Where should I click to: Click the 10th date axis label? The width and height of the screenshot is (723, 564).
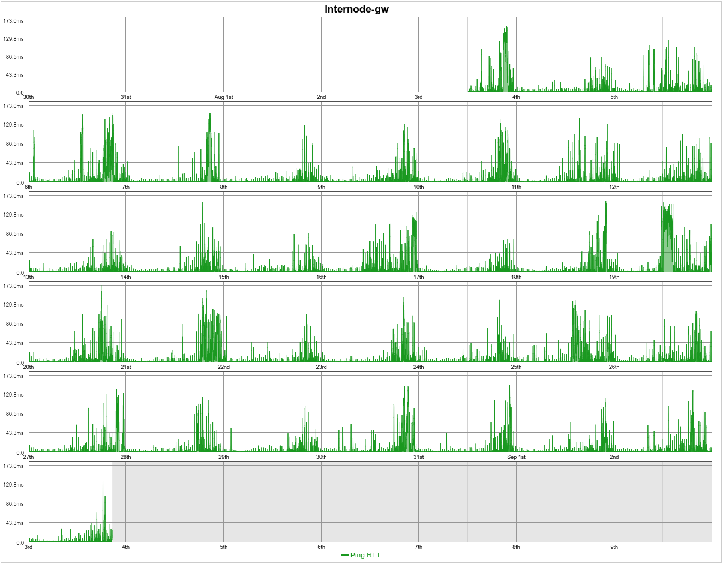click(x=419, y=187)
